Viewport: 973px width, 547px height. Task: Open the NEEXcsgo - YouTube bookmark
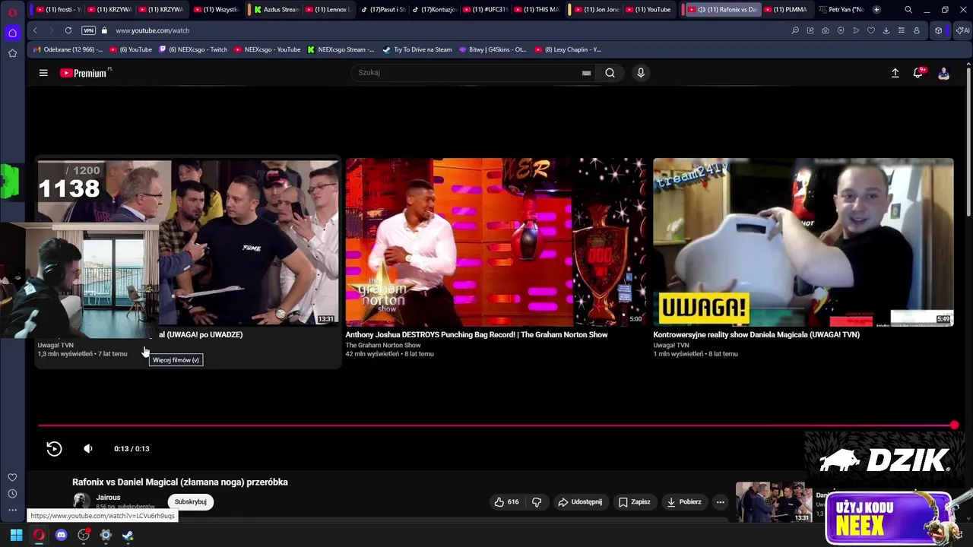268,49
